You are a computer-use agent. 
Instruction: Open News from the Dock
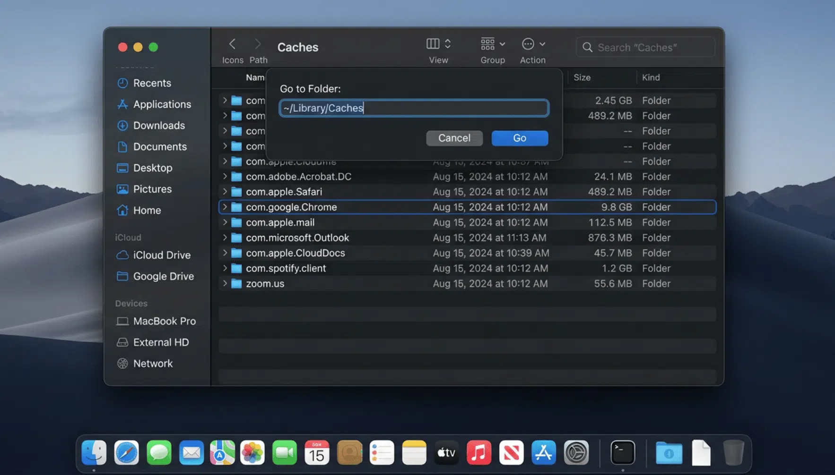[511, 453]
